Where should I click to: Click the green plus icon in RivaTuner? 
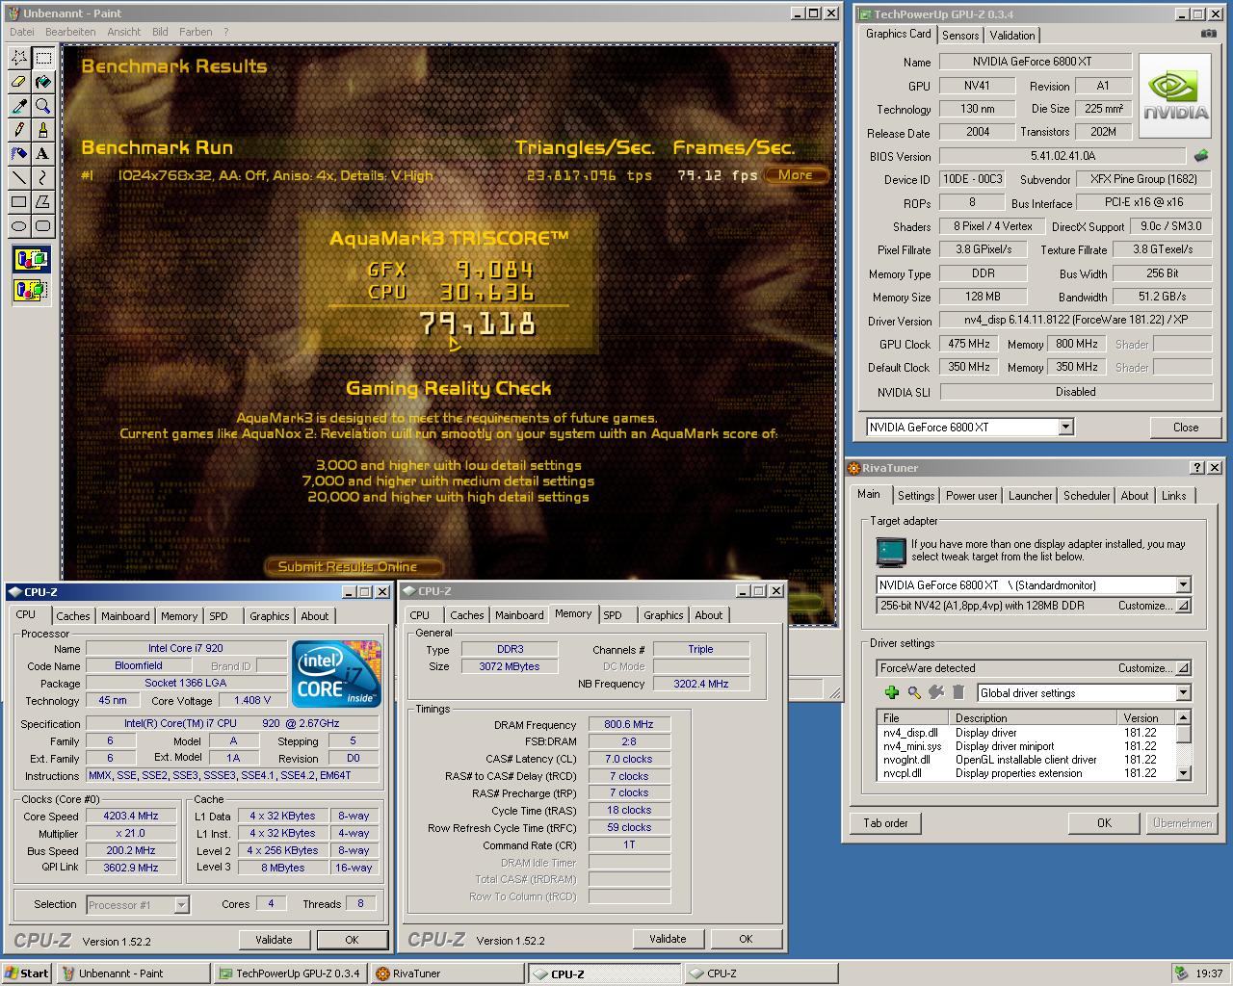click(x=891, y=692)
